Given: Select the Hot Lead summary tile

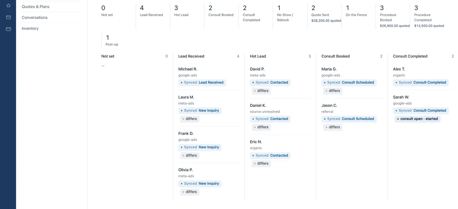Looking at the screenshot, I should [187, 16].
